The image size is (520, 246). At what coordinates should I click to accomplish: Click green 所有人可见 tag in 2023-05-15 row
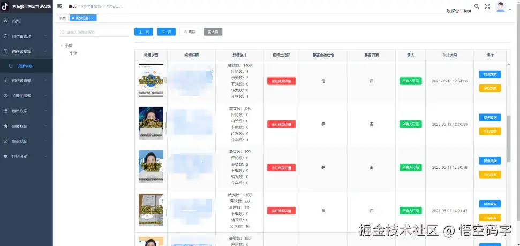(411, 81)
